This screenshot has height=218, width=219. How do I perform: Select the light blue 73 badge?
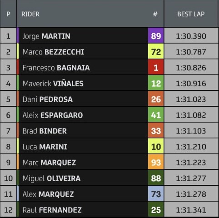click(x=156, y=193)
